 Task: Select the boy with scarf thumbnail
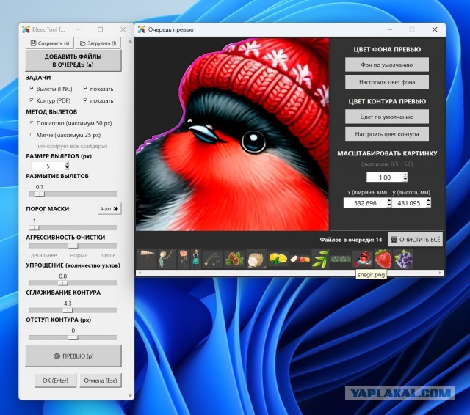[x=167, y=259]
